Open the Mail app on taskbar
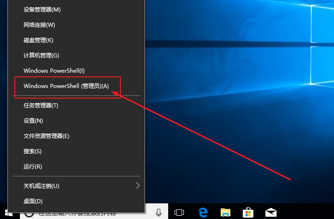The image size is (334, 219). [271, 213]
